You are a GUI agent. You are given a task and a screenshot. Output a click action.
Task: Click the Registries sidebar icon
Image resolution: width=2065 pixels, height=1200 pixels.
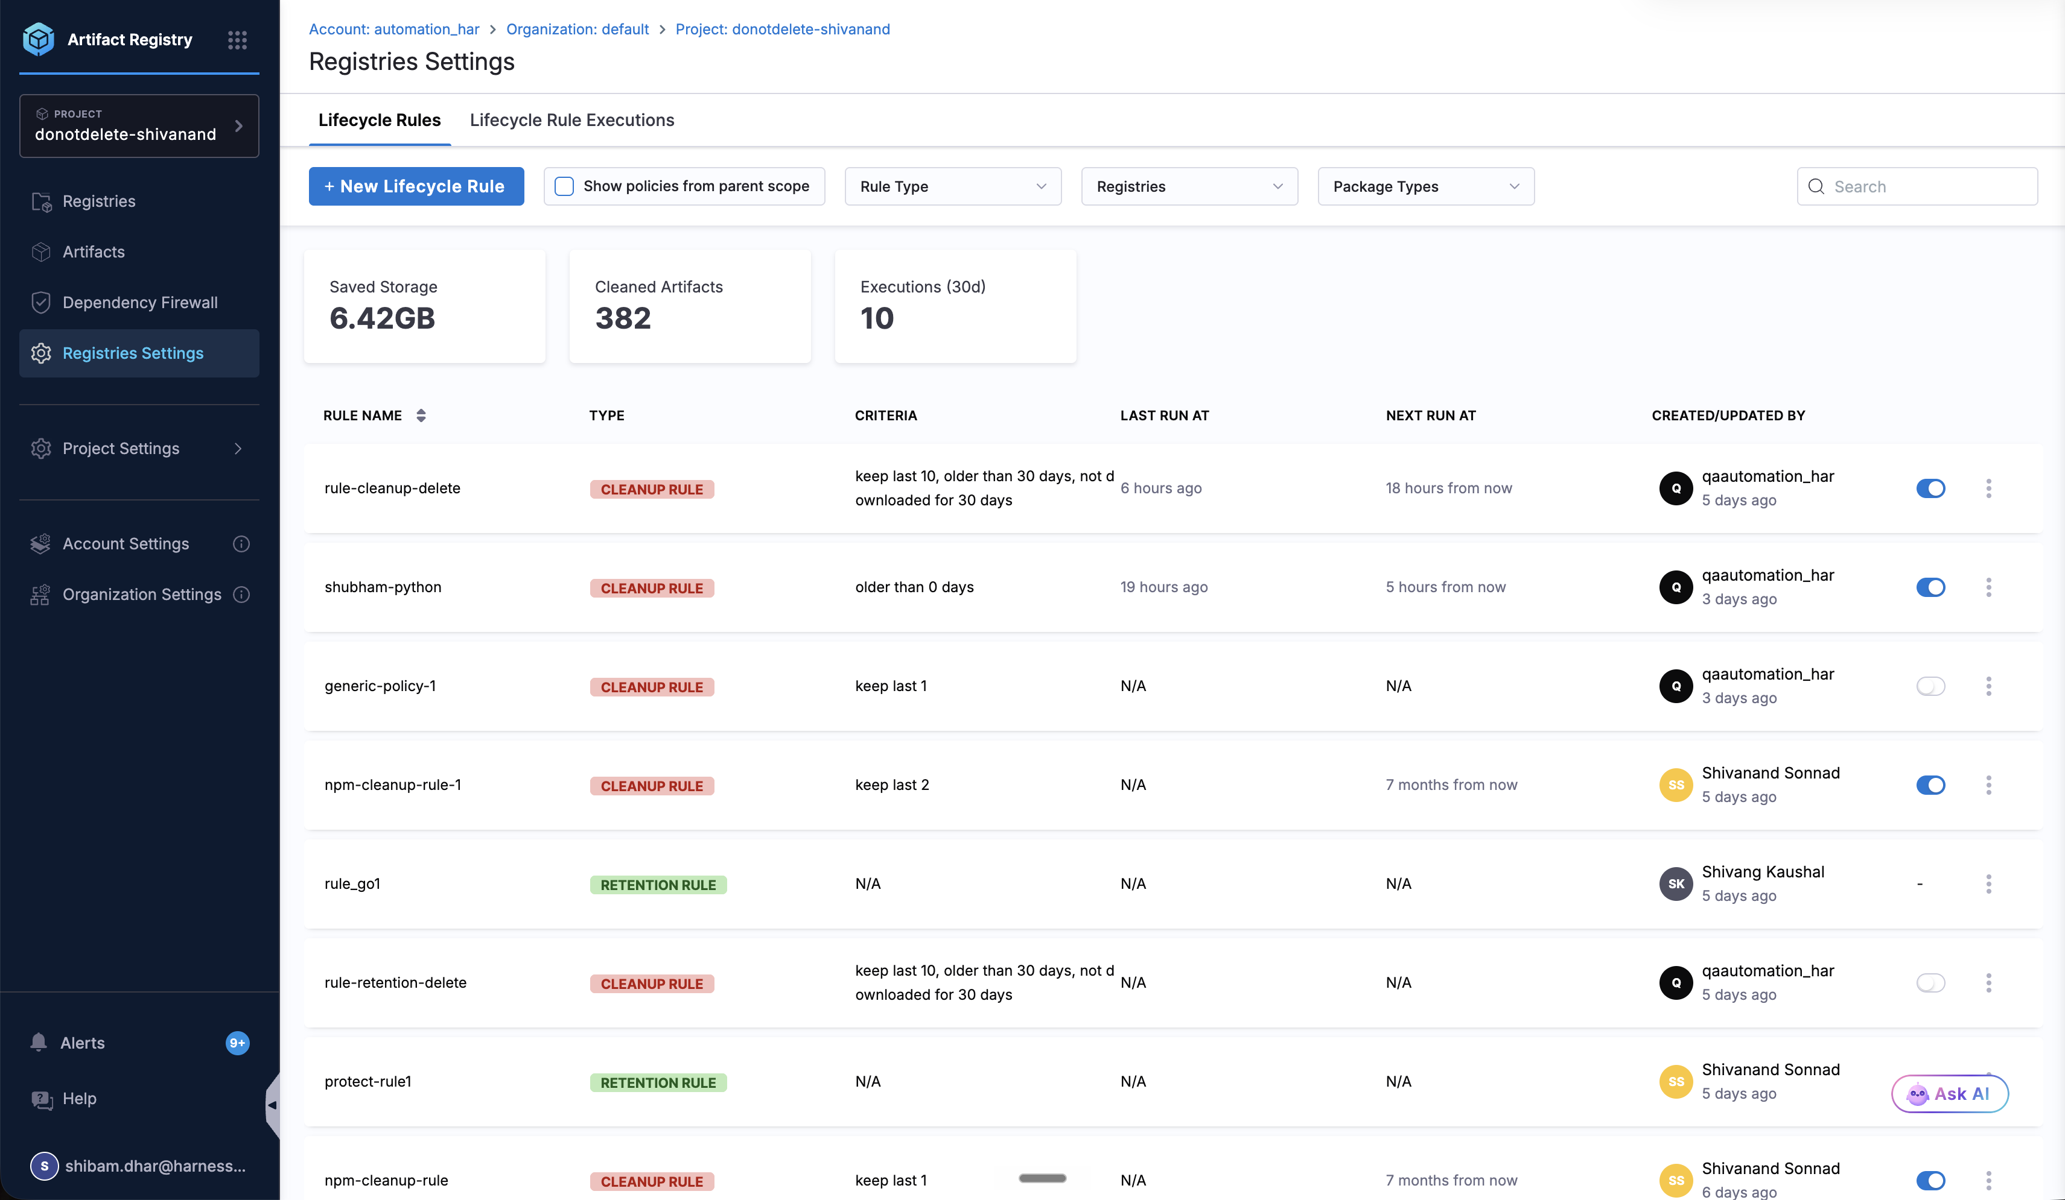pos(41,201)
